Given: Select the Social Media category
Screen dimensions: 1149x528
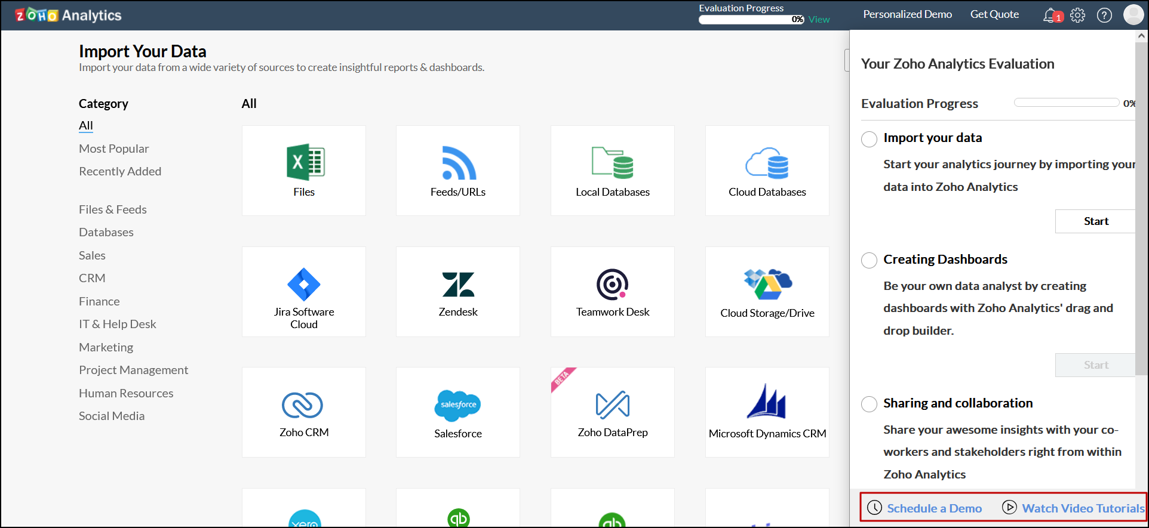Looking at the screenshot, I should [x=112, y=416].
